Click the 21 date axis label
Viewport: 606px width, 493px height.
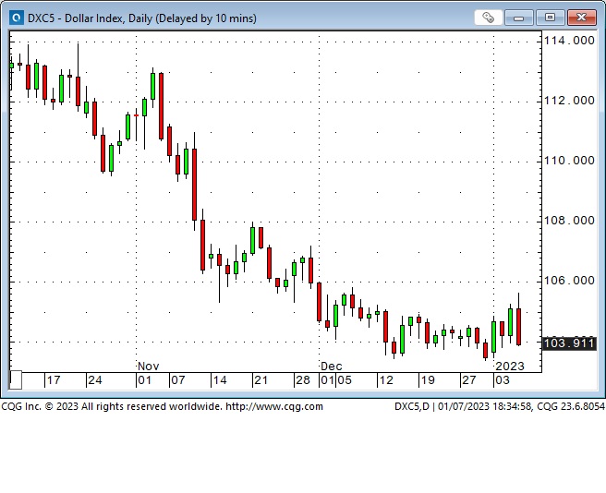(x=261, y=380)
